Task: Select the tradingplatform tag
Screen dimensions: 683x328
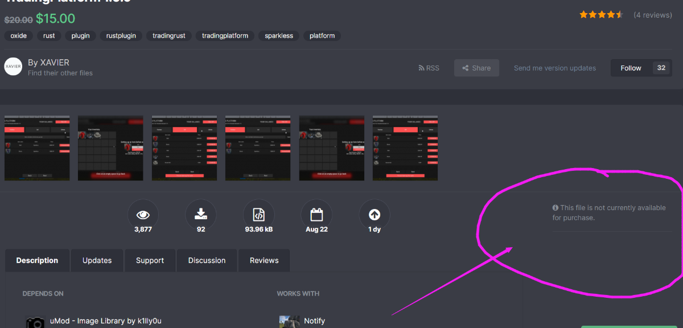Action: click(x=225, y=36)
